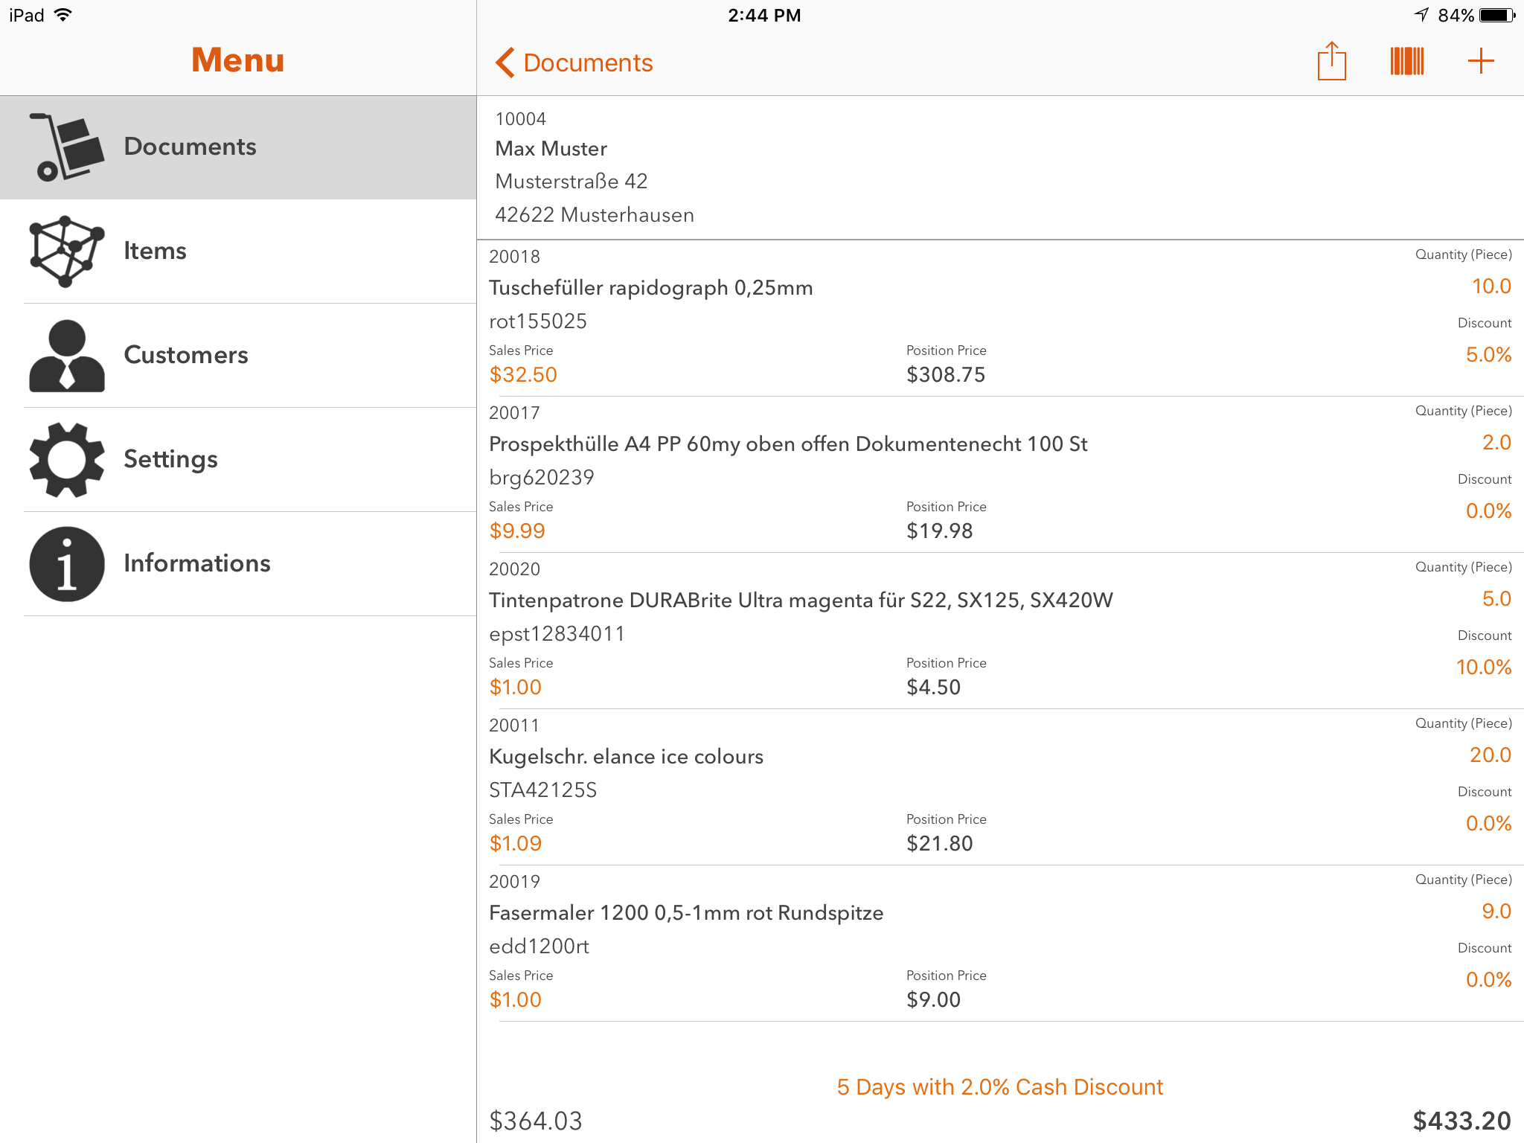The height and width of the screenshot is (1143, 1524).
Task: Open the Customers menu entry
Action: tap(186, 356)
